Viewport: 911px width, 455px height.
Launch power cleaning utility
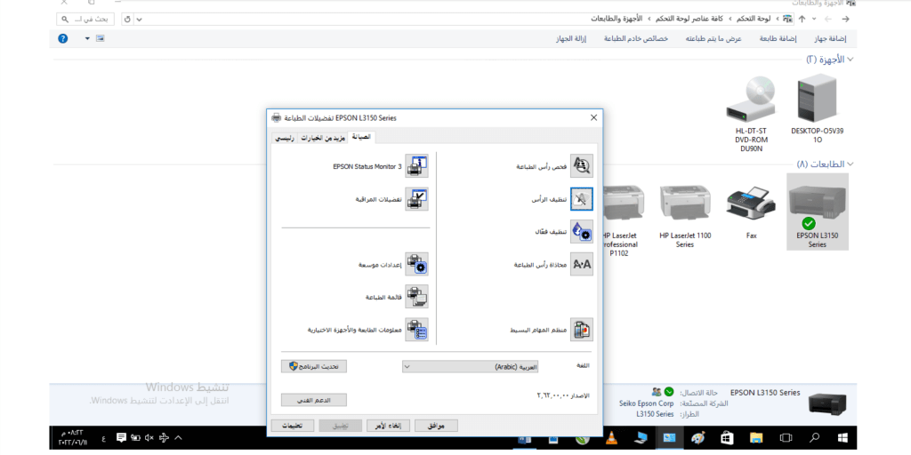(x=581, y=231)
